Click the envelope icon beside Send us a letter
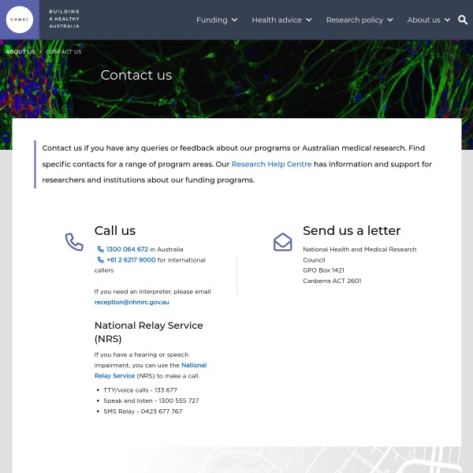Image resolution: width=473 pixels, height=473 pixels. click(x=282, y=242)
